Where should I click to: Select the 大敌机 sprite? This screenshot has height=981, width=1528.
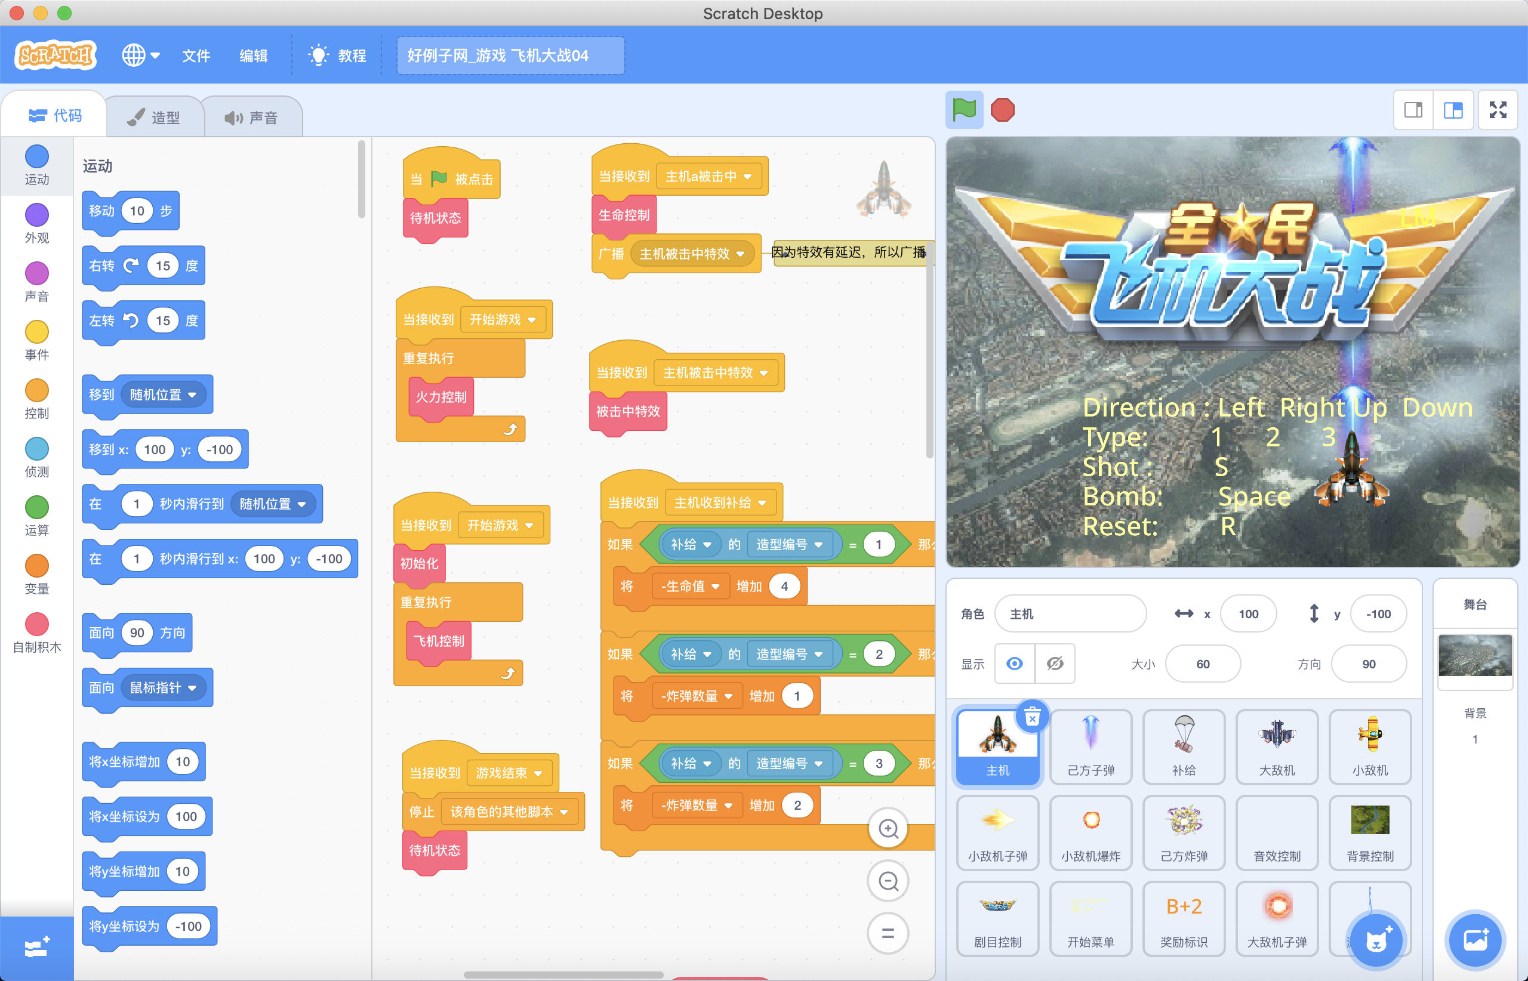(1277, 746)
